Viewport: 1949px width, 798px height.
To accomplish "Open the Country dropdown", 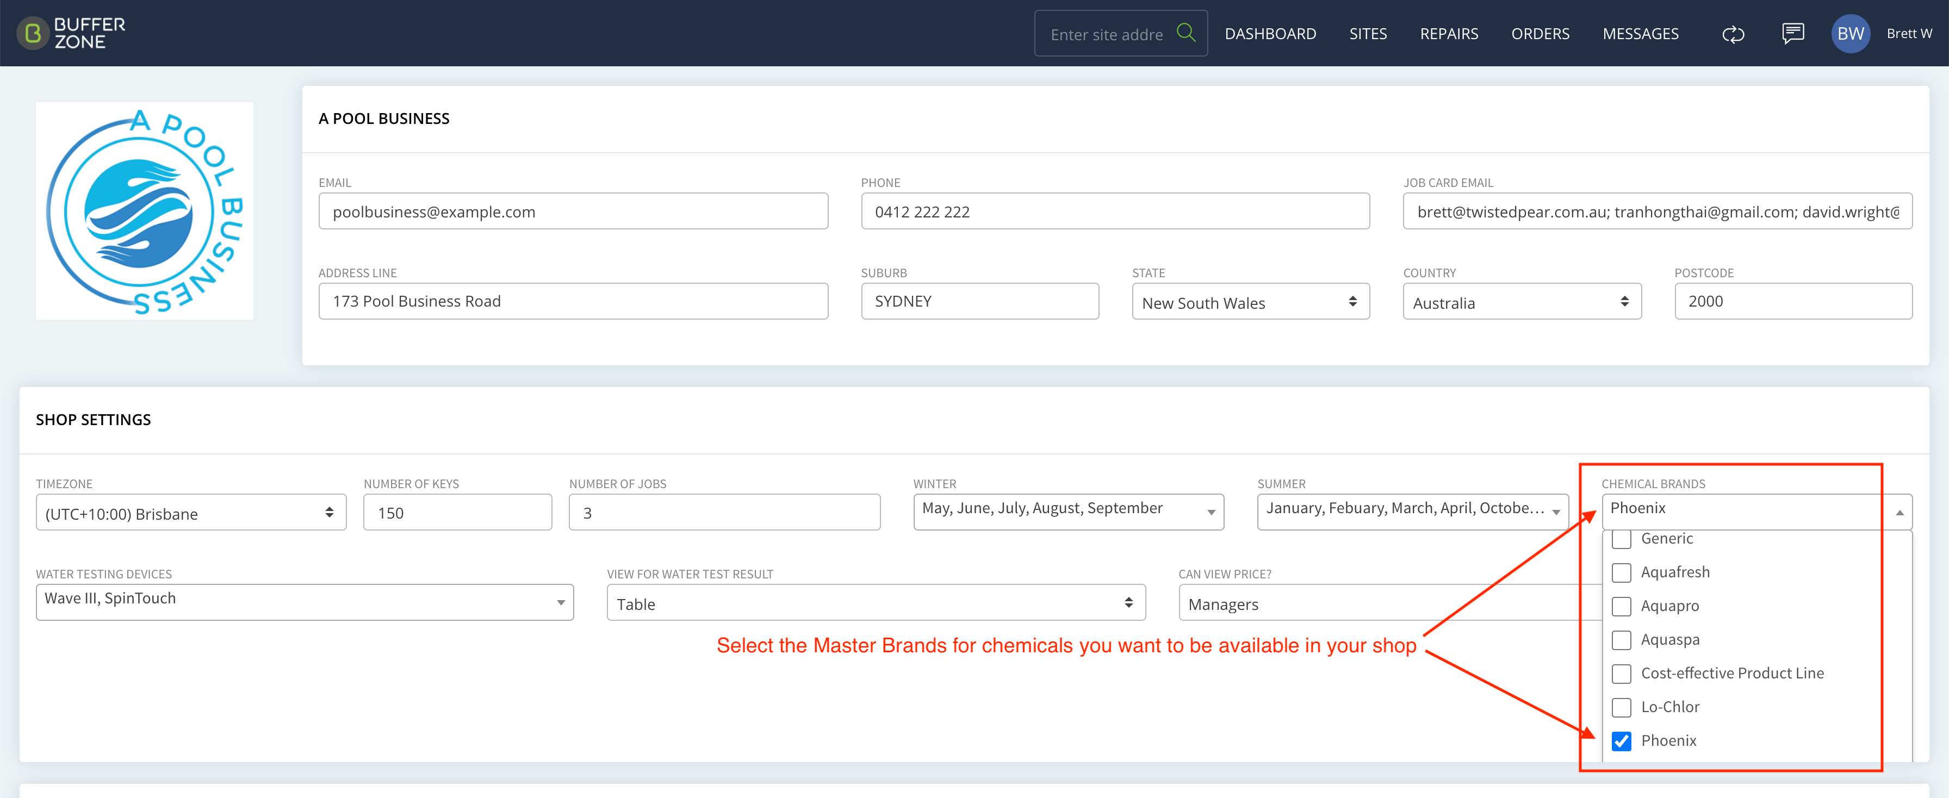I will [1522, 301].
